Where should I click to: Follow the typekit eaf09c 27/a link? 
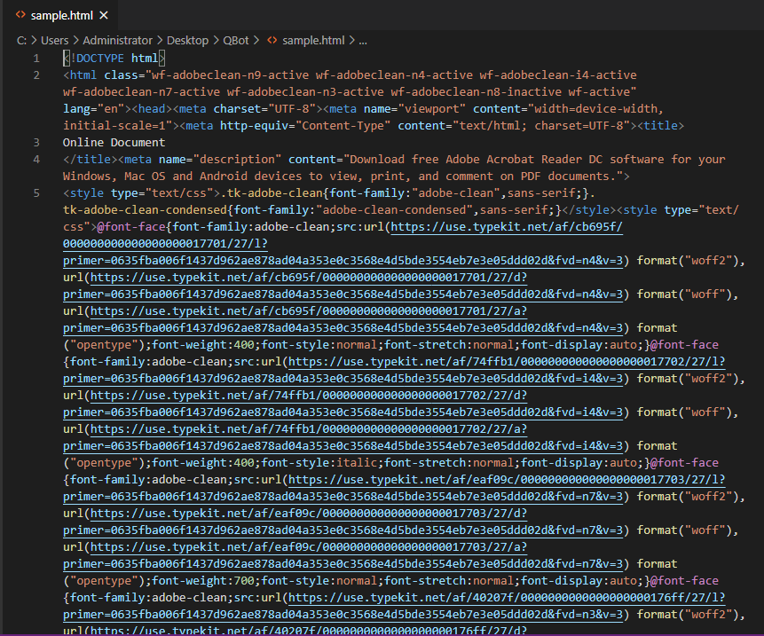(x=343, y=555)
